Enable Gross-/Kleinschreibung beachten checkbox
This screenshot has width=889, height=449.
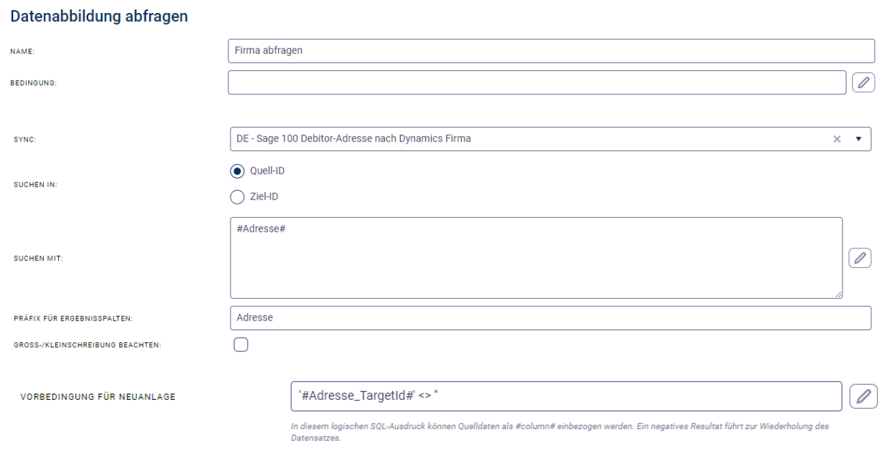coord(240,344)
